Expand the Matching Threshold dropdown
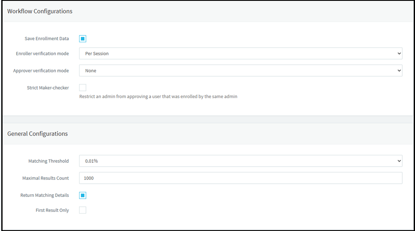Viewport: 415px width, 231px height. coord(240,161)
